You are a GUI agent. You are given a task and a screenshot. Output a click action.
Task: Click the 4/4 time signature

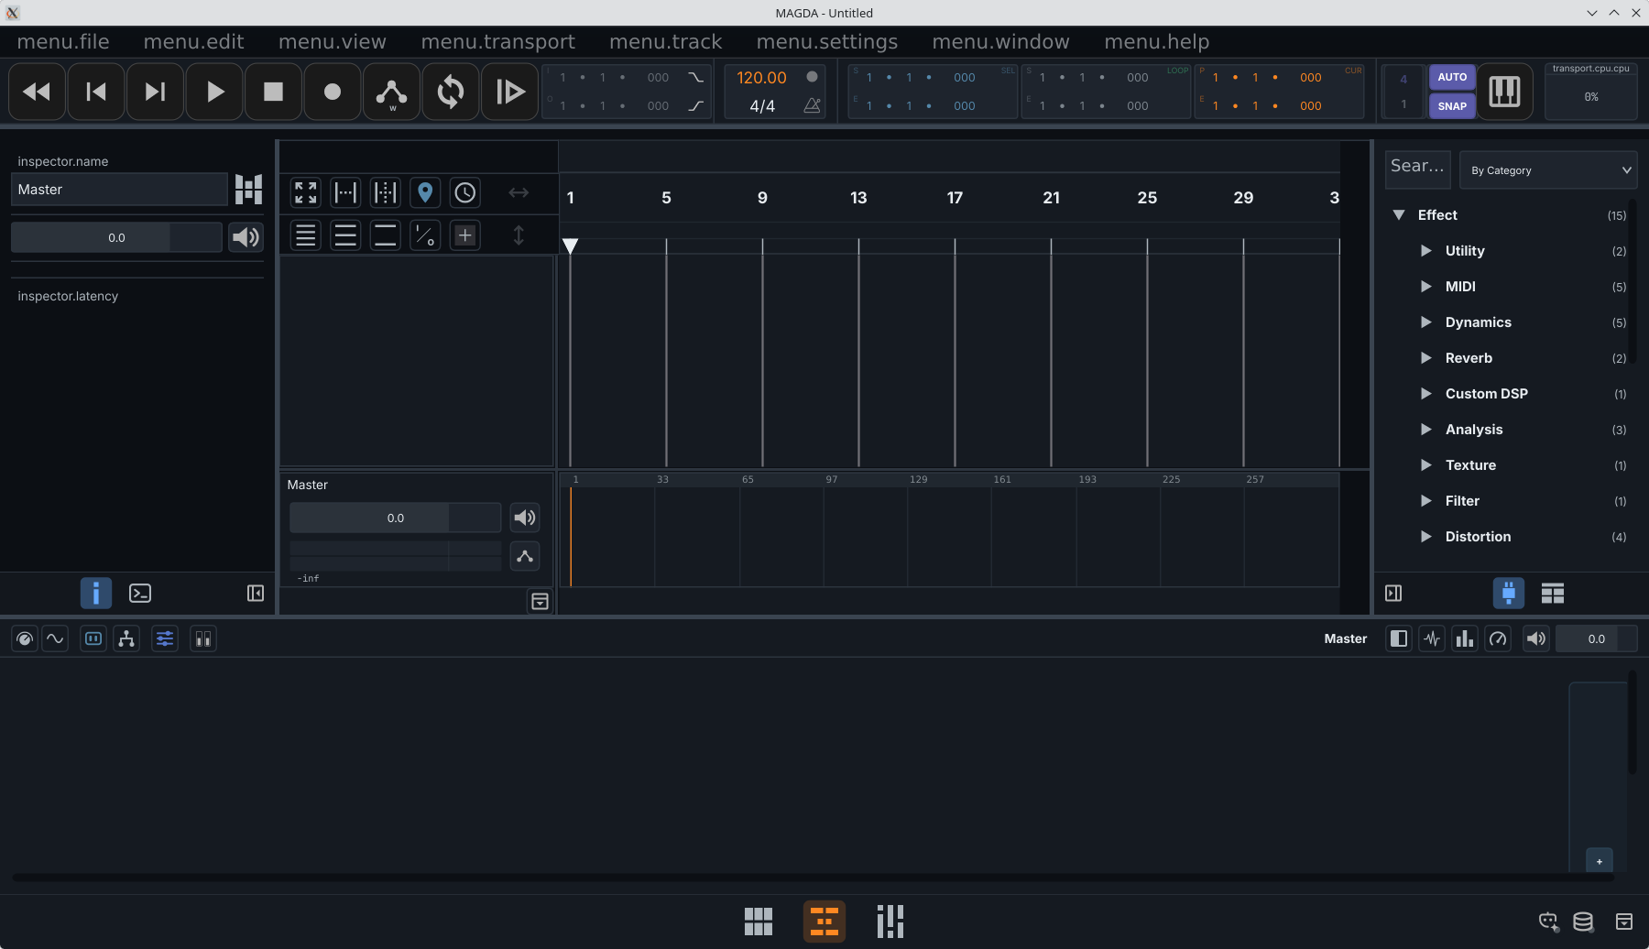(762, 106)
